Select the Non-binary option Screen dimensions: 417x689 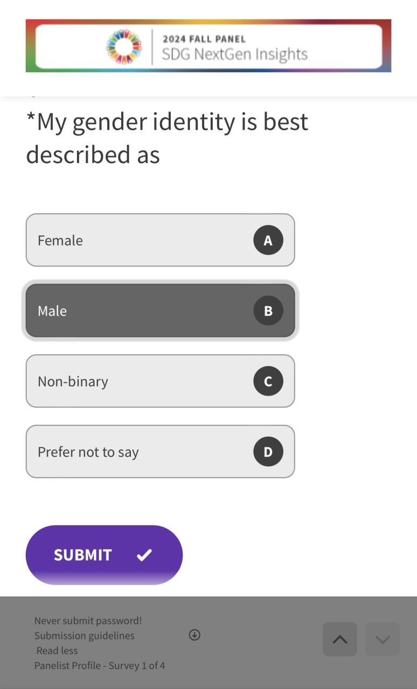tap(140, 381)
